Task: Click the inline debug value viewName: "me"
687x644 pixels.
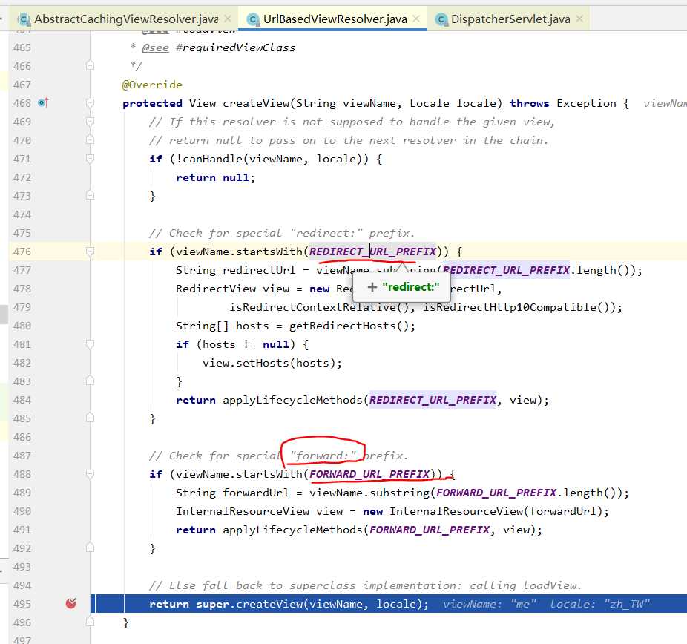Action: (490, 604)
